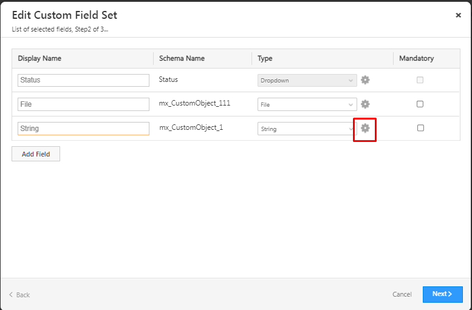Go Back to the previous step
The width and height of the screenshot is (472, 310).
(19, 295)
